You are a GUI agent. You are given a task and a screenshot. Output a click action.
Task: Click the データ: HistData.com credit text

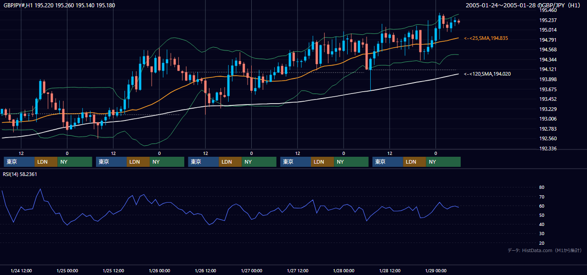pyautogui.click(x=544, y=250)
